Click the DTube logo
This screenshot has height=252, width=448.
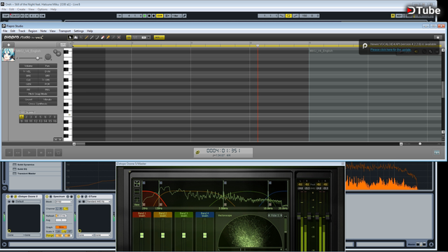423,10
